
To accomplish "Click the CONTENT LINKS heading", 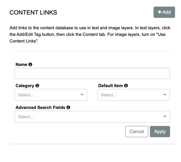I will (x=33, y=12).
